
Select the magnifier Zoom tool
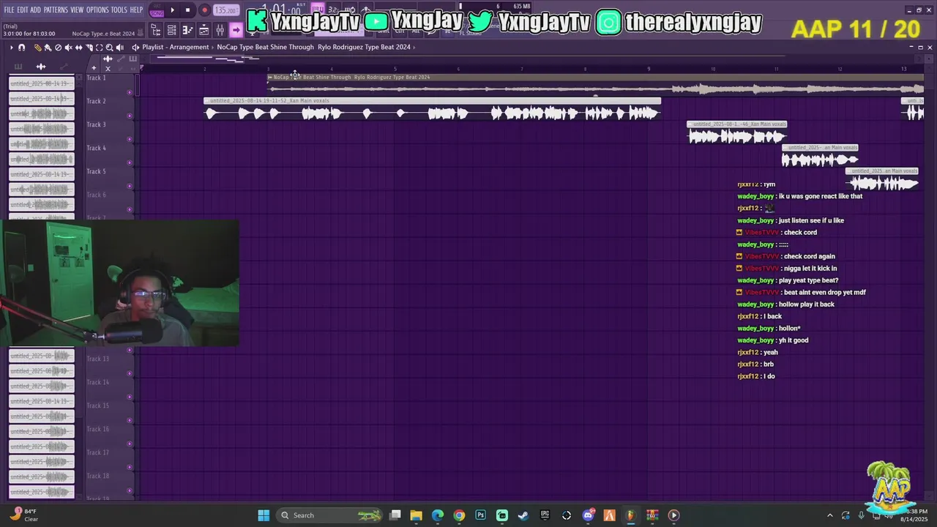(109, 48)
